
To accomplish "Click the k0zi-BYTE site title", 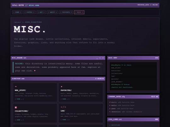I will [18, 5].
